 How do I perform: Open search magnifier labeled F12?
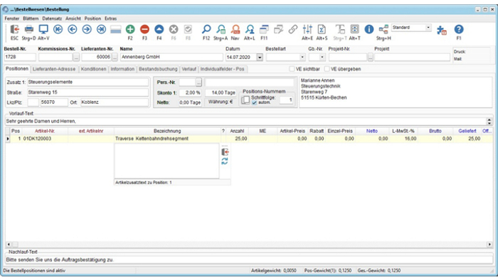206,29
